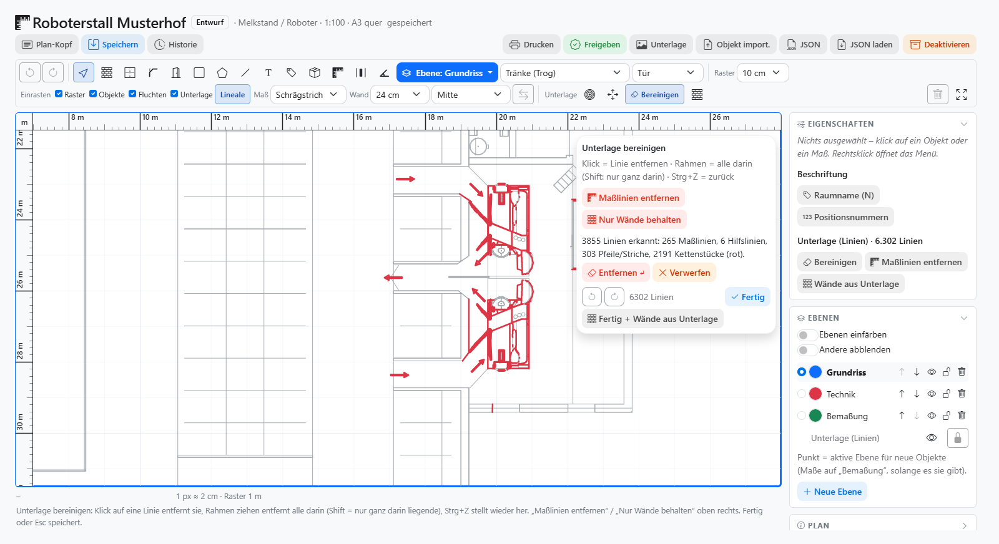Hide the Unterlage (Linien) layer

932,438
